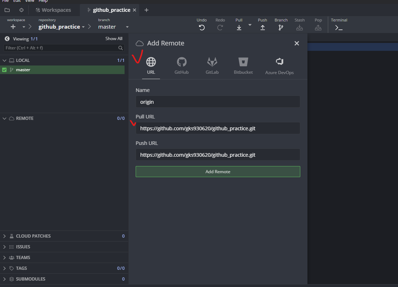
Task: Click the Viewing 1/1 count text
Action: [25, 39]
